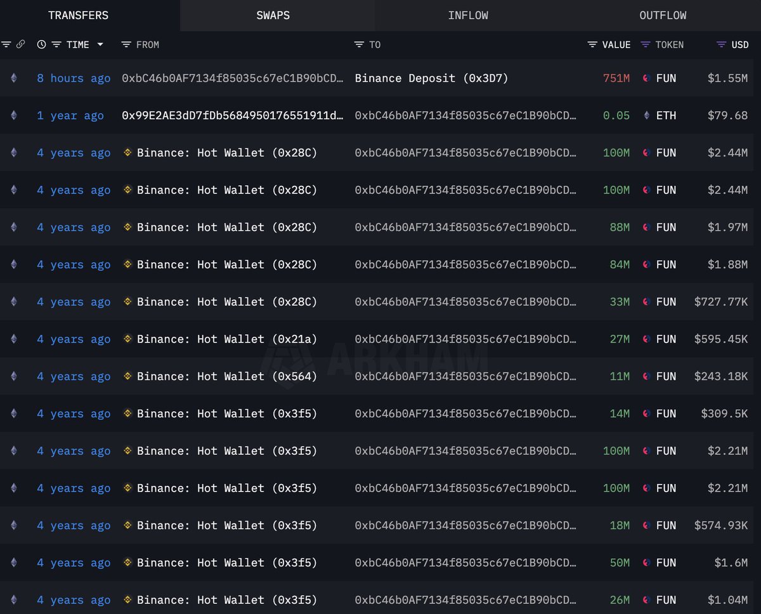Open the FROM column filter
The height and width of the screenshot is (614, 761).
coord(126,44)
